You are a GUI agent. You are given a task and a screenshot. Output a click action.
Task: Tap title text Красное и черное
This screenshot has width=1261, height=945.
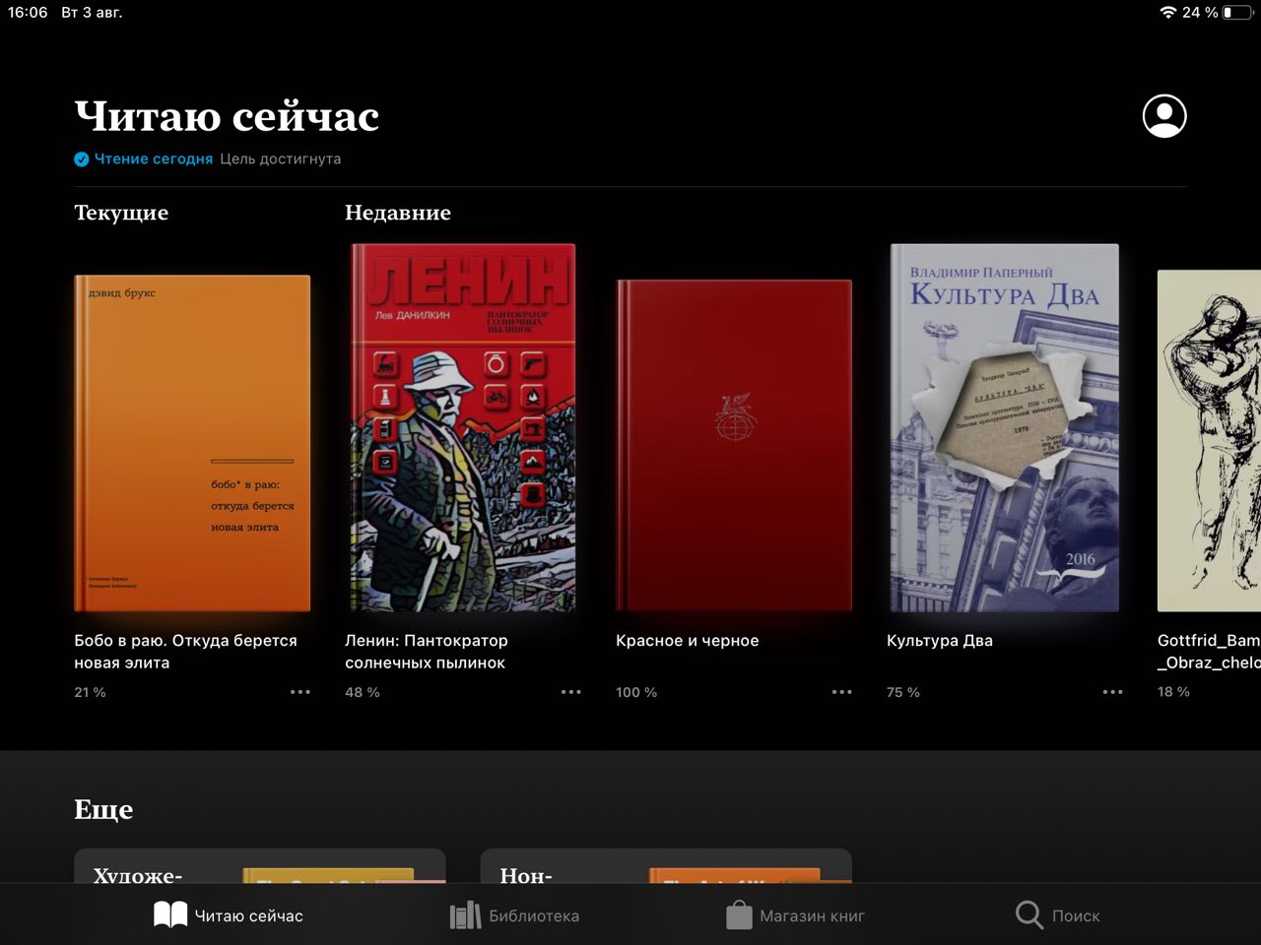(688, 640)
